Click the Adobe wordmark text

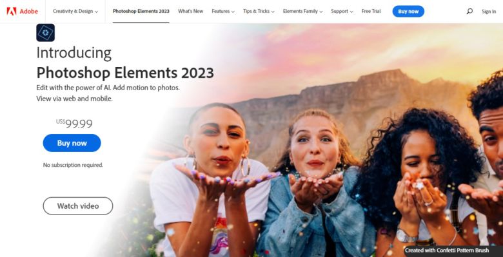[29, 12]
